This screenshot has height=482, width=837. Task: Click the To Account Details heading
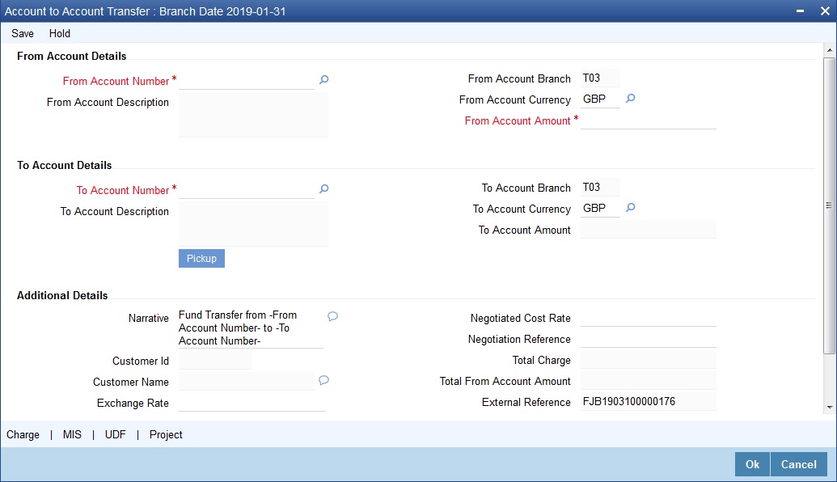click(x=64, y=166)
